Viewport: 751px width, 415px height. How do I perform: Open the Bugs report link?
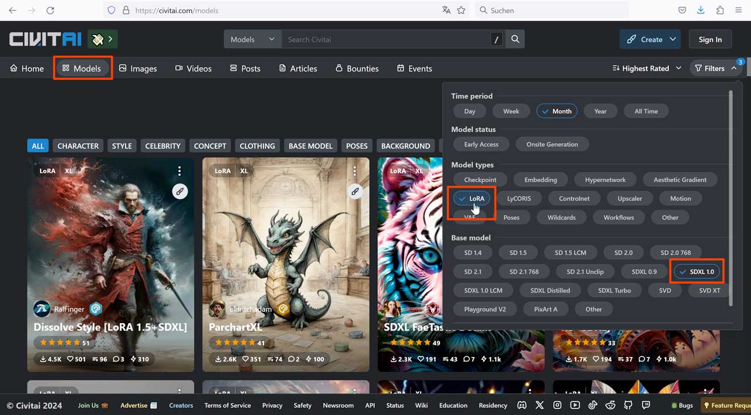[682, 405]
